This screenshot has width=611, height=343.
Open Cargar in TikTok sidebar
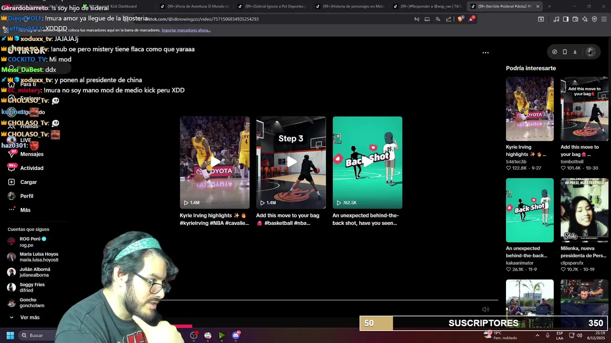pos(23,182)
